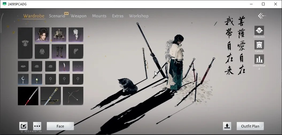Open the Outfit Plan button
Screen dimensions: 282x135
[x=250, y=126]
